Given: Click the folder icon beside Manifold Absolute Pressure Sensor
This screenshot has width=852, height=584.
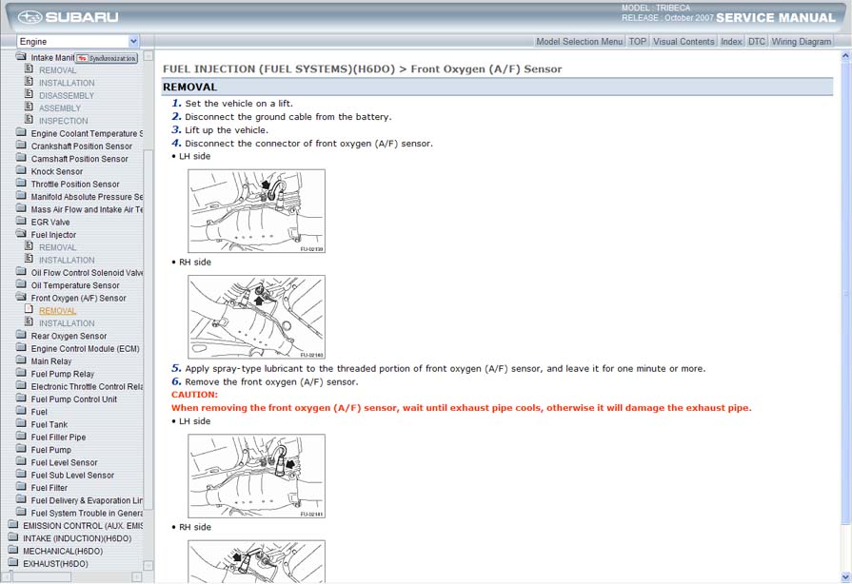Looking at the screenshot, I should pos(21,196).
